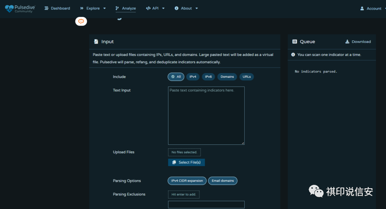The image size is (386, 209).
Task: Expand the Explore dropdown menu
Action: 93,8
